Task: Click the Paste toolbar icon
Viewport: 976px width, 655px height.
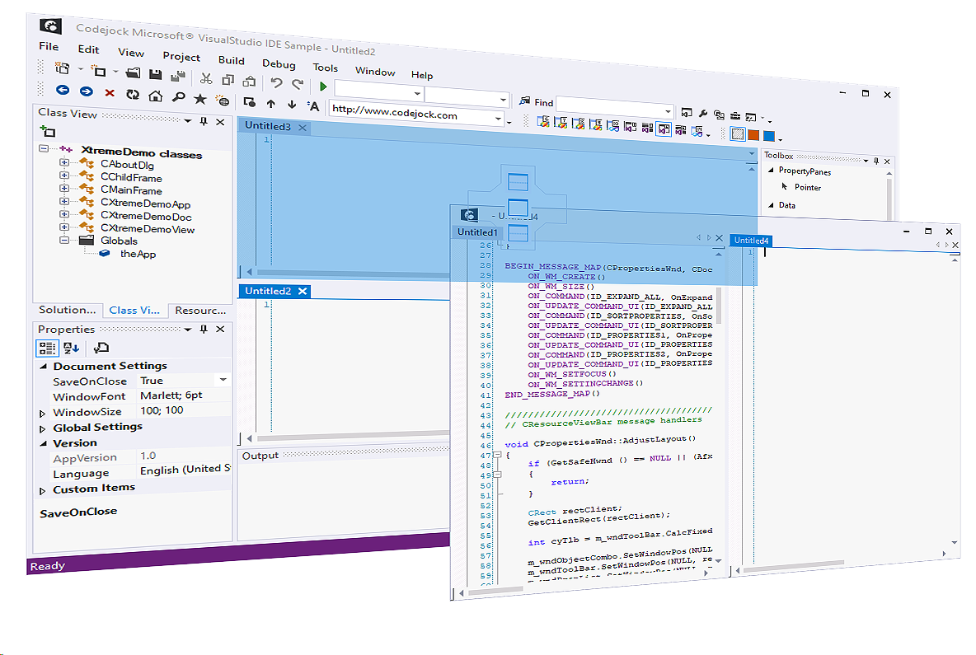Action: [250, 81]
